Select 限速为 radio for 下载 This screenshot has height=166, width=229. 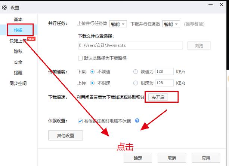pyautogui.click(x=136, y=72)
